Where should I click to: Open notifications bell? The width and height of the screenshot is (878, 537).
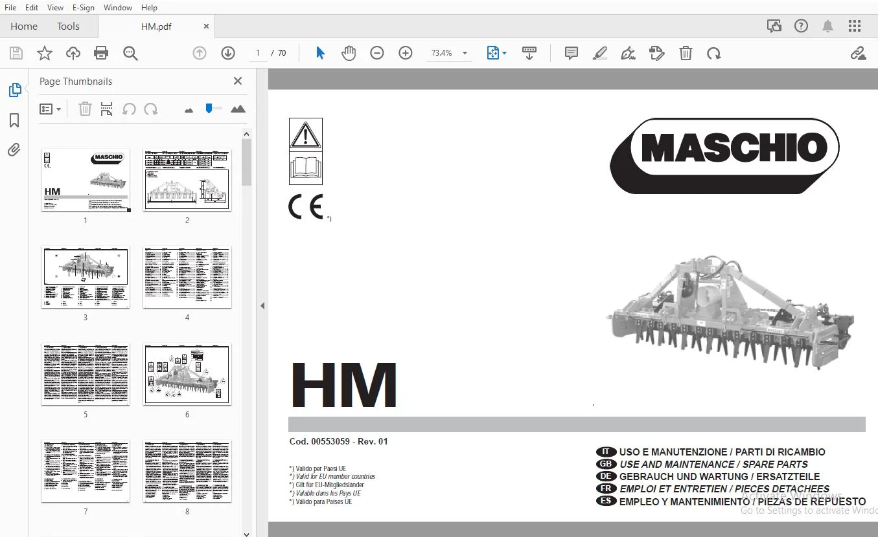pos(827,27)
